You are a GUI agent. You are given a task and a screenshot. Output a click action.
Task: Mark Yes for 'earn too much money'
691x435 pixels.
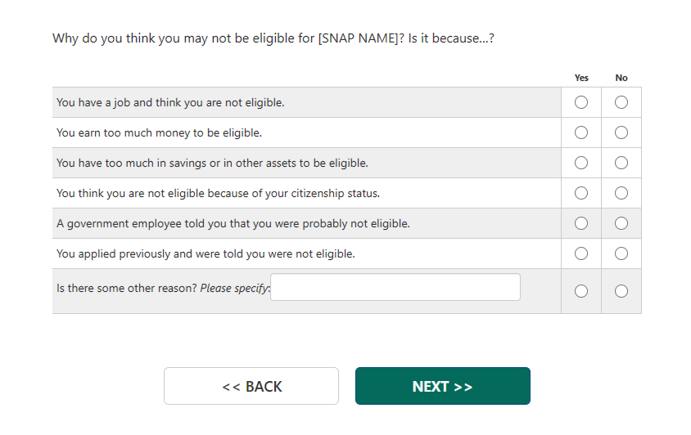[x=581, y=132]
